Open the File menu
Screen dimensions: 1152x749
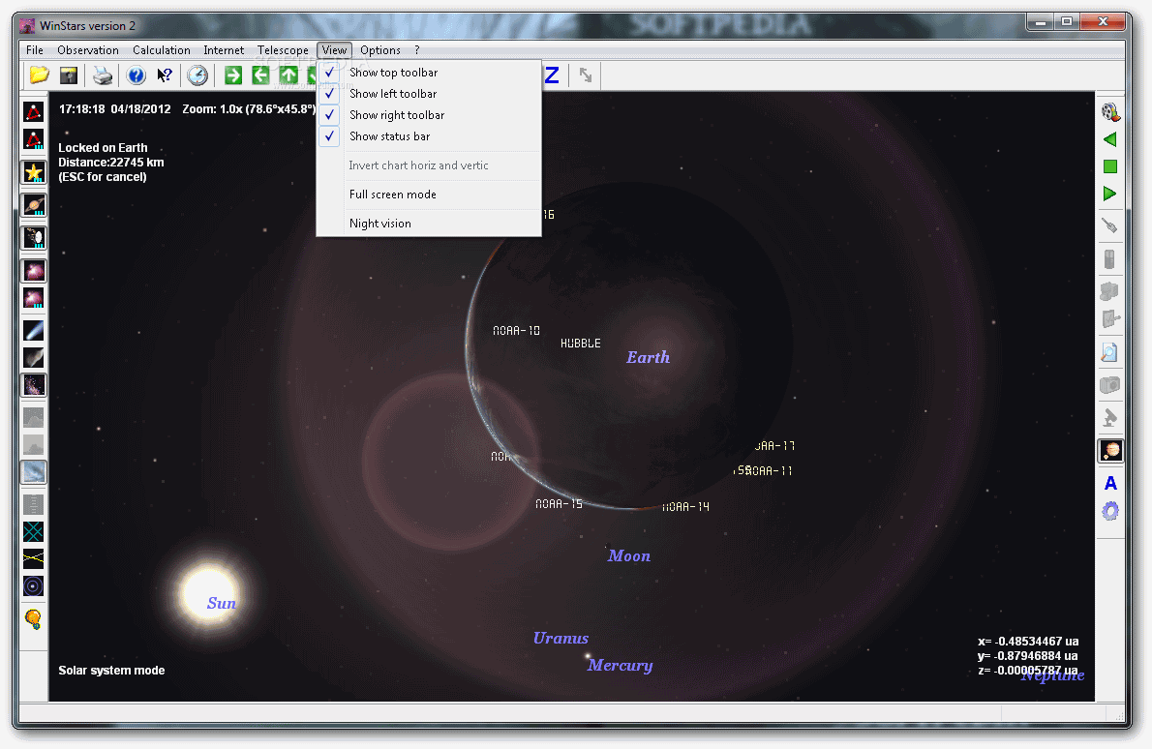pyautogui.click(x=35, y=50)
